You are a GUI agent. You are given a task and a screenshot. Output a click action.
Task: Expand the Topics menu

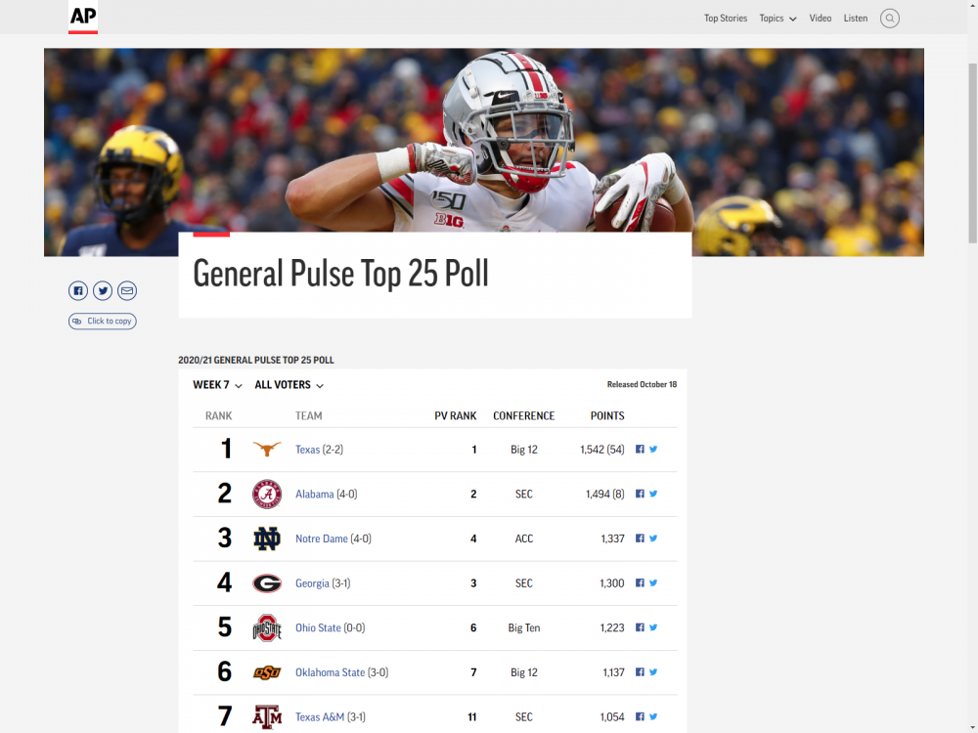pos(778,19)
